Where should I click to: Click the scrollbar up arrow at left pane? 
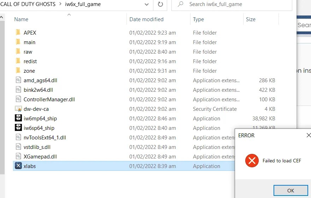(1, 17)
